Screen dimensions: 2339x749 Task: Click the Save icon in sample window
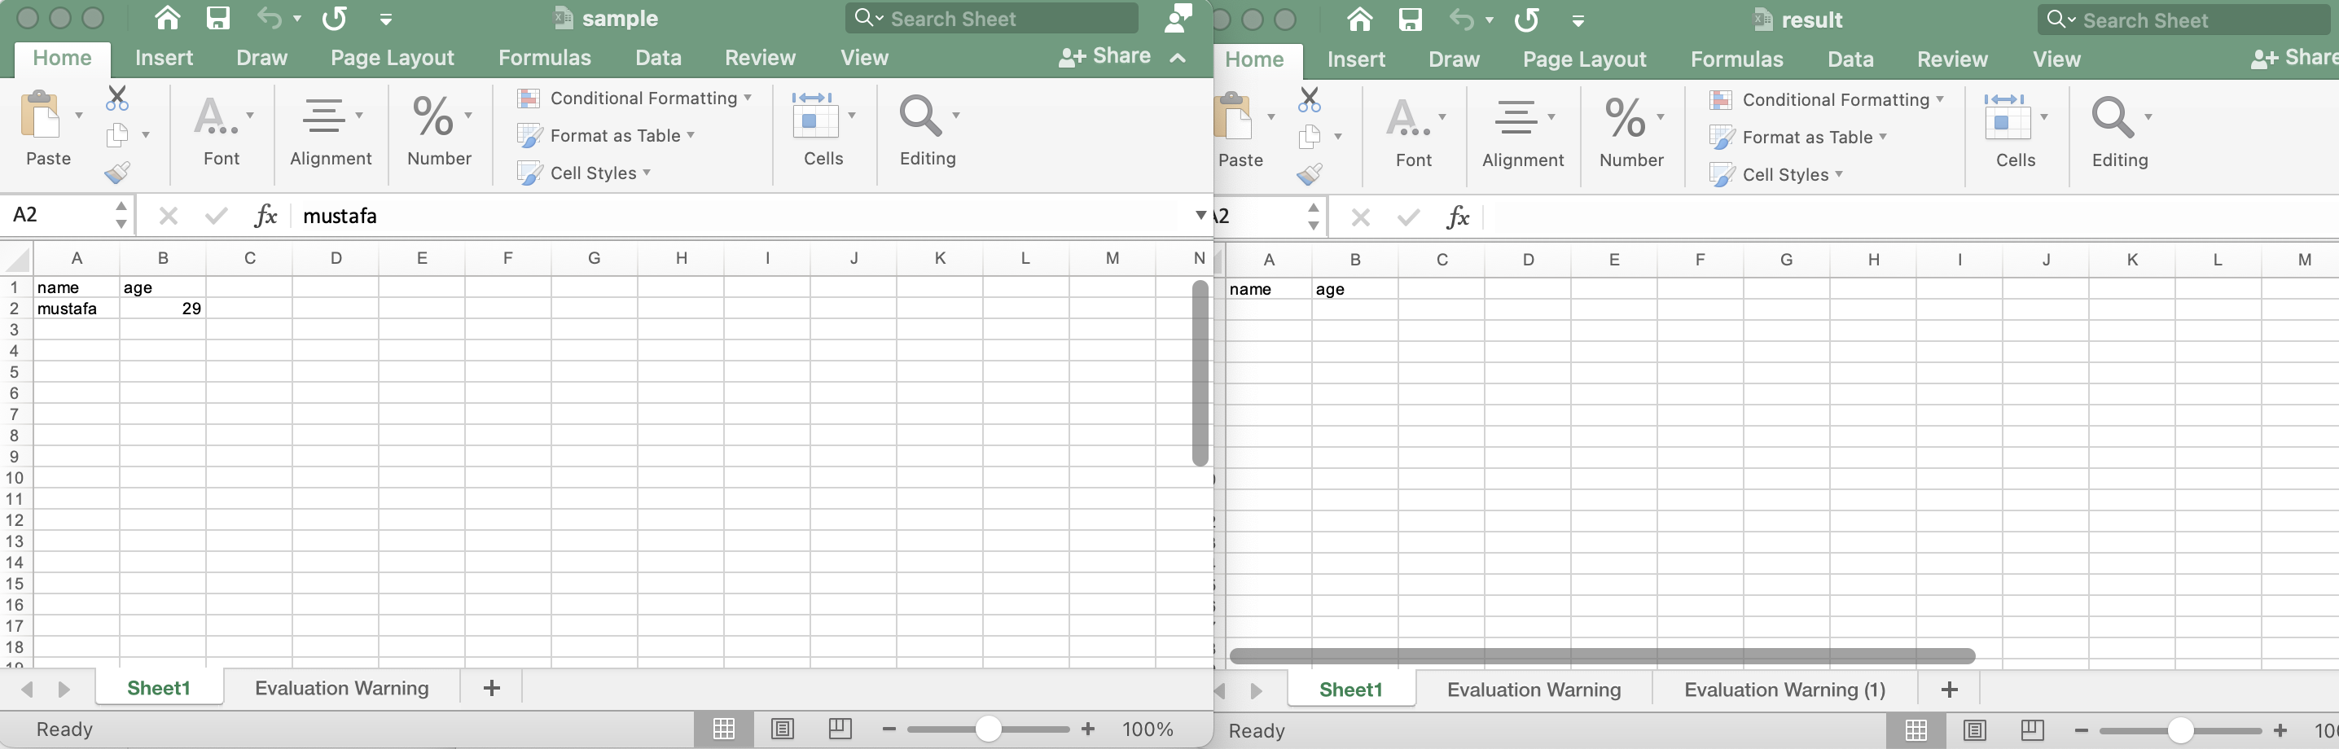(218, 18)
